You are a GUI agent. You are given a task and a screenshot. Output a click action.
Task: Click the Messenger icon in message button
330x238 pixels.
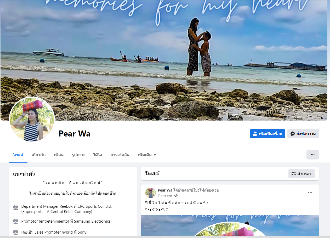tap(293, 134)
